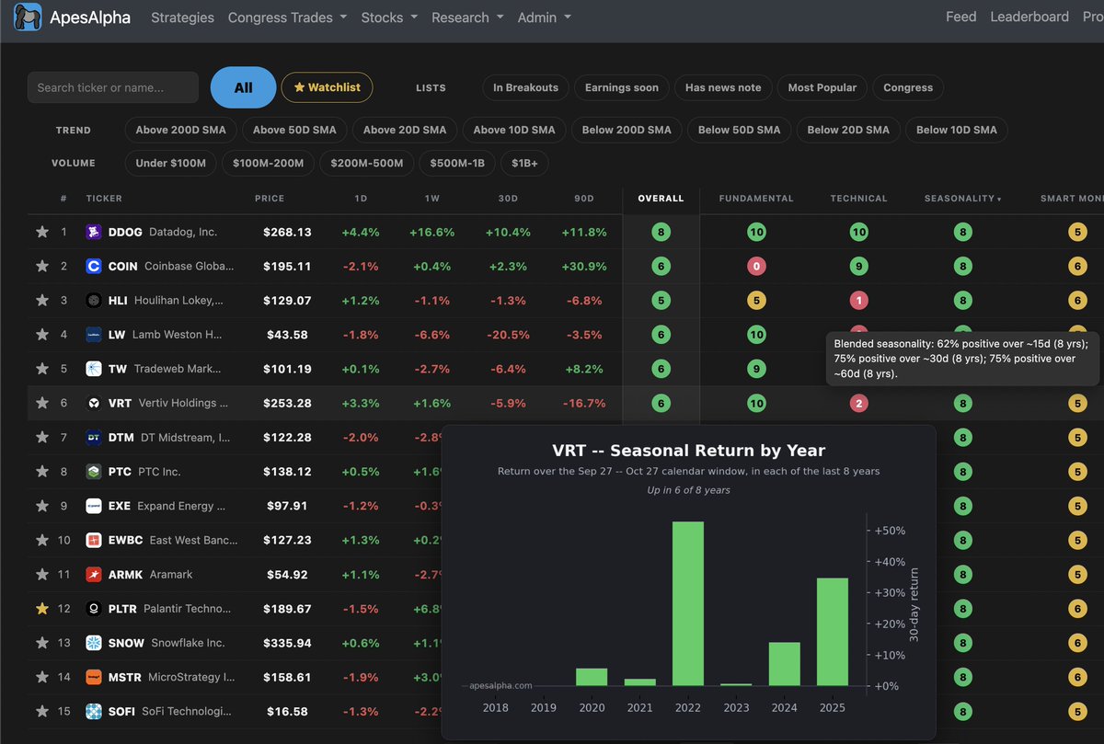The height and width of the screenshot is (744, 1104).
Task: Apply the Below 20D SMA trend filter
Action: tap(848, 130)
